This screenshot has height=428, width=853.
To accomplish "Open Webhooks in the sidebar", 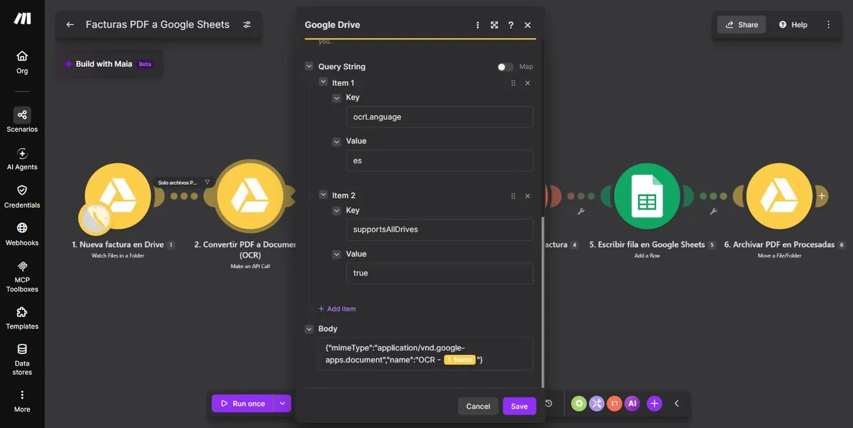I will pyautogui.click(x=22, y=234).
